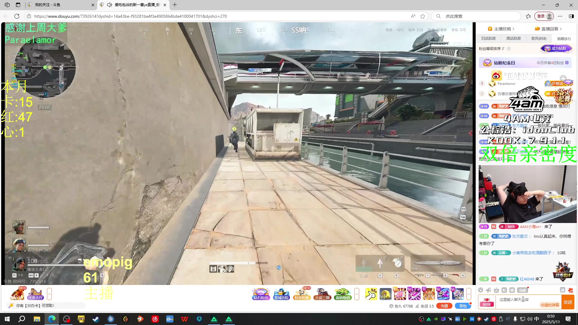Expand 主播投稿 section chevron

[x=513, y=29]
